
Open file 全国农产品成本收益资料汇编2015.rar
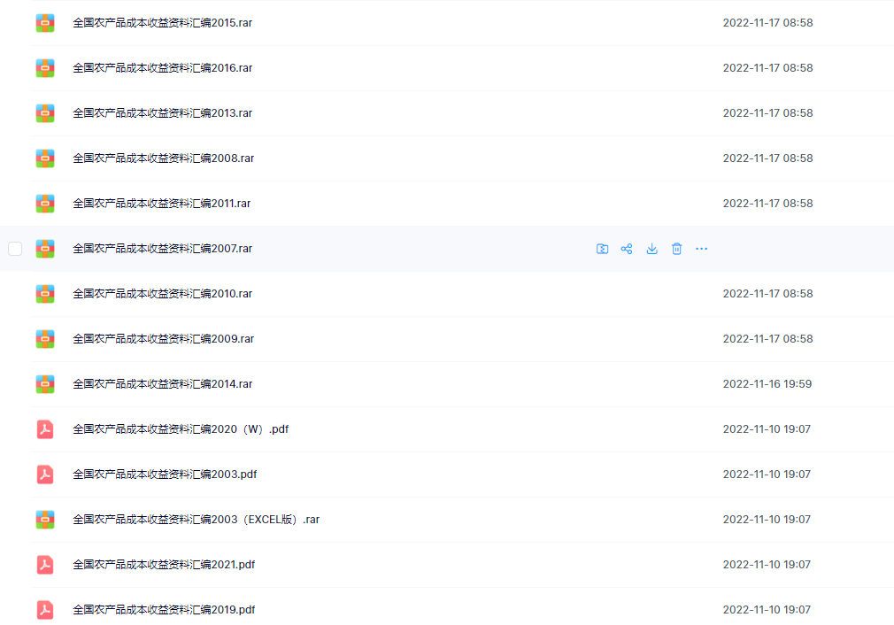(x=163, y=23)
